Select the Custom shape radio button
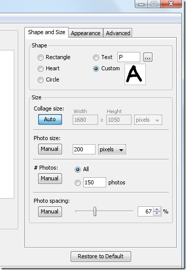The image size is (186, 270). [96, 69]
